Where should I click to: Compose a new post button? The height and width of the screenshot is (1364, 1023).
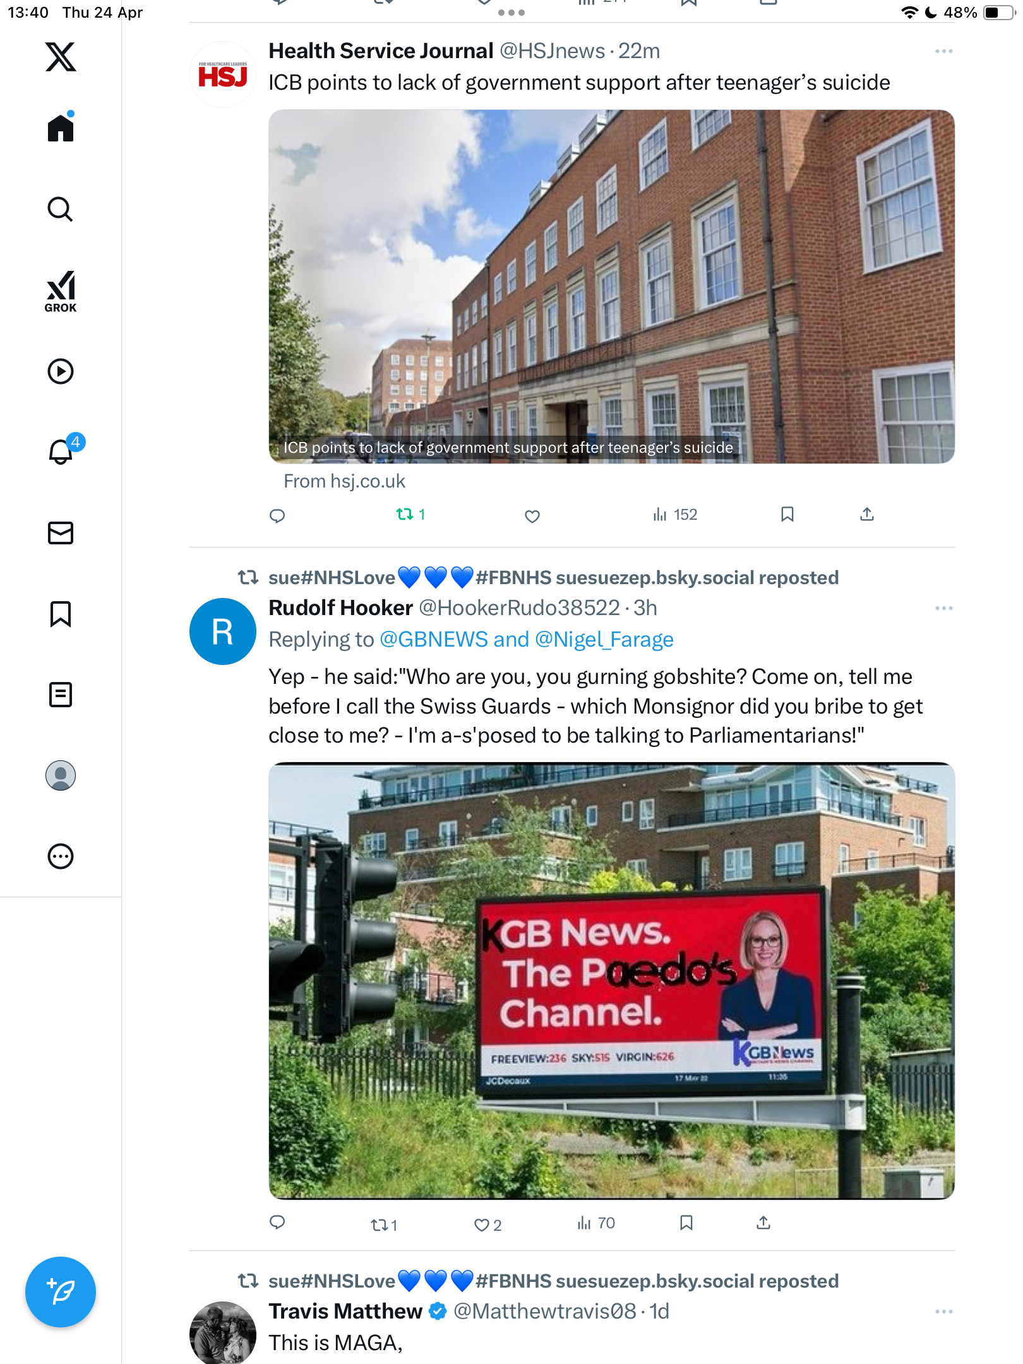click(61, 1292)
